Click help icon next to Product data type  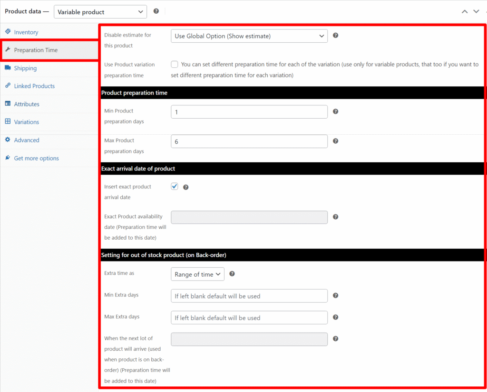click(x=156, y=11)
